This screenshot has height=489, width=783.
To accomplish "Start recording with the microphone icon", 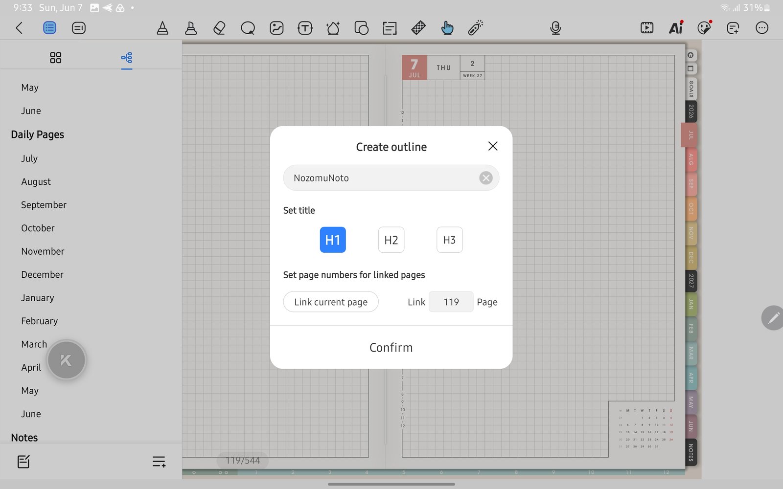I will (x=555, y=28).
